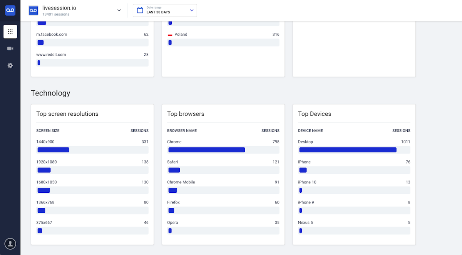Select the m.facebook.com referrer row
Image resolution: width=462 pixels, height=255 pixels.
[x=92, y=39]
